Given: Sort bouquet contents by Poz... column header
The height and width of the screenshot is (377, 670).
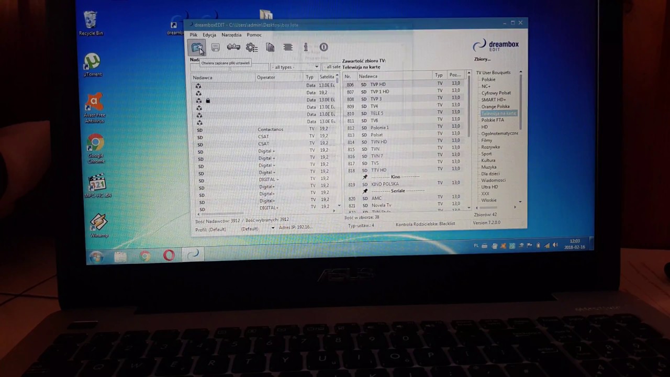Looking at the screenshot, I should click(x=455, y=75).
